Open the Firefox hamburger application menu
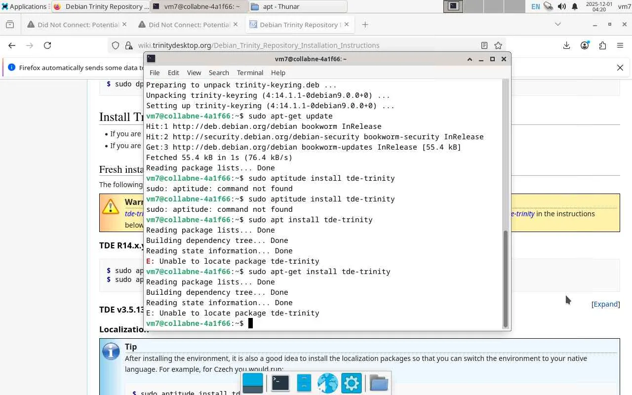632x395 pixels. (x=620, y=45)
